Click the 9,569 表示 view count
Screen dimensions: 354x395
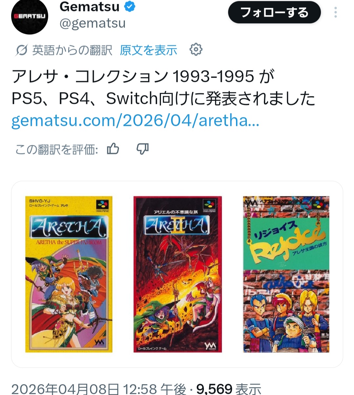tap(228, 389)
